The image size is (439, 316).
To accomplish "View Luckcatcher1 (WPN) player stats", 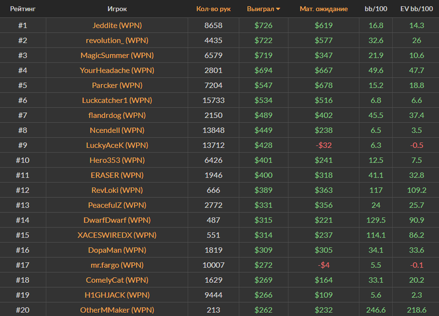I will click(x=117, y=100).
